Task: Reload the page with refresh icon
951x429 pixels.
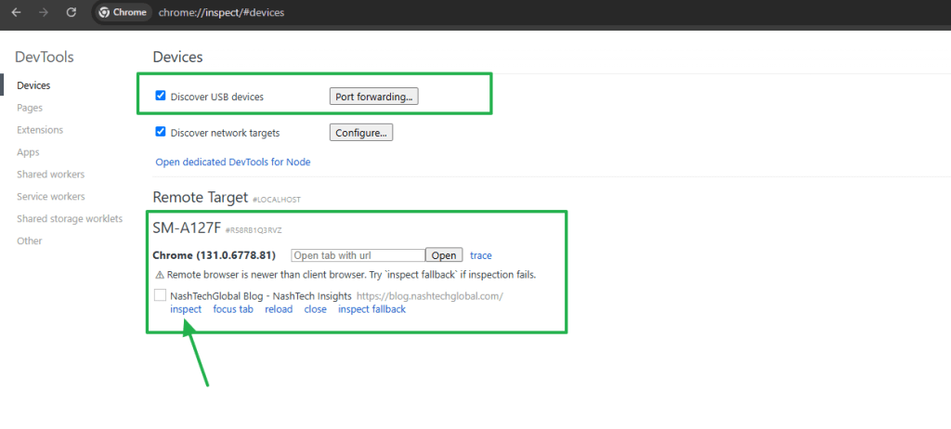Action: click(x=72, y=13)
